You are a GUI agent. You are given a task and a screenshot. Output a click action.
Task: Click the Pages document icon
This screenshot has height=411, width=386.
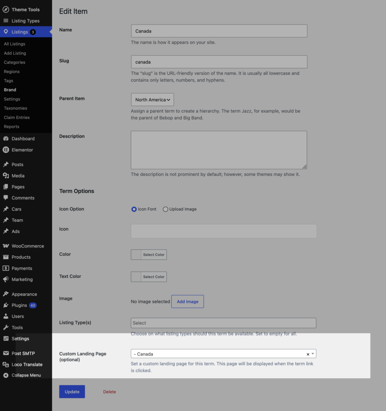(x=6, y=187)
